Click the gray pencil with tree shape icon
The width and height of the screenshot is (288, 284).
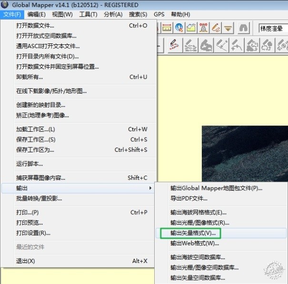(x=268, y=45)
